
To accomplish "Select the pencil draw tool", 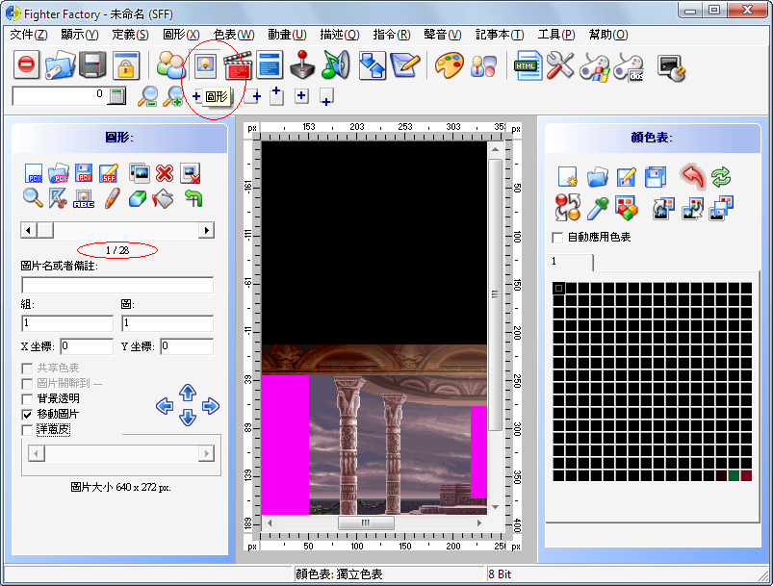I will point(112,198).
